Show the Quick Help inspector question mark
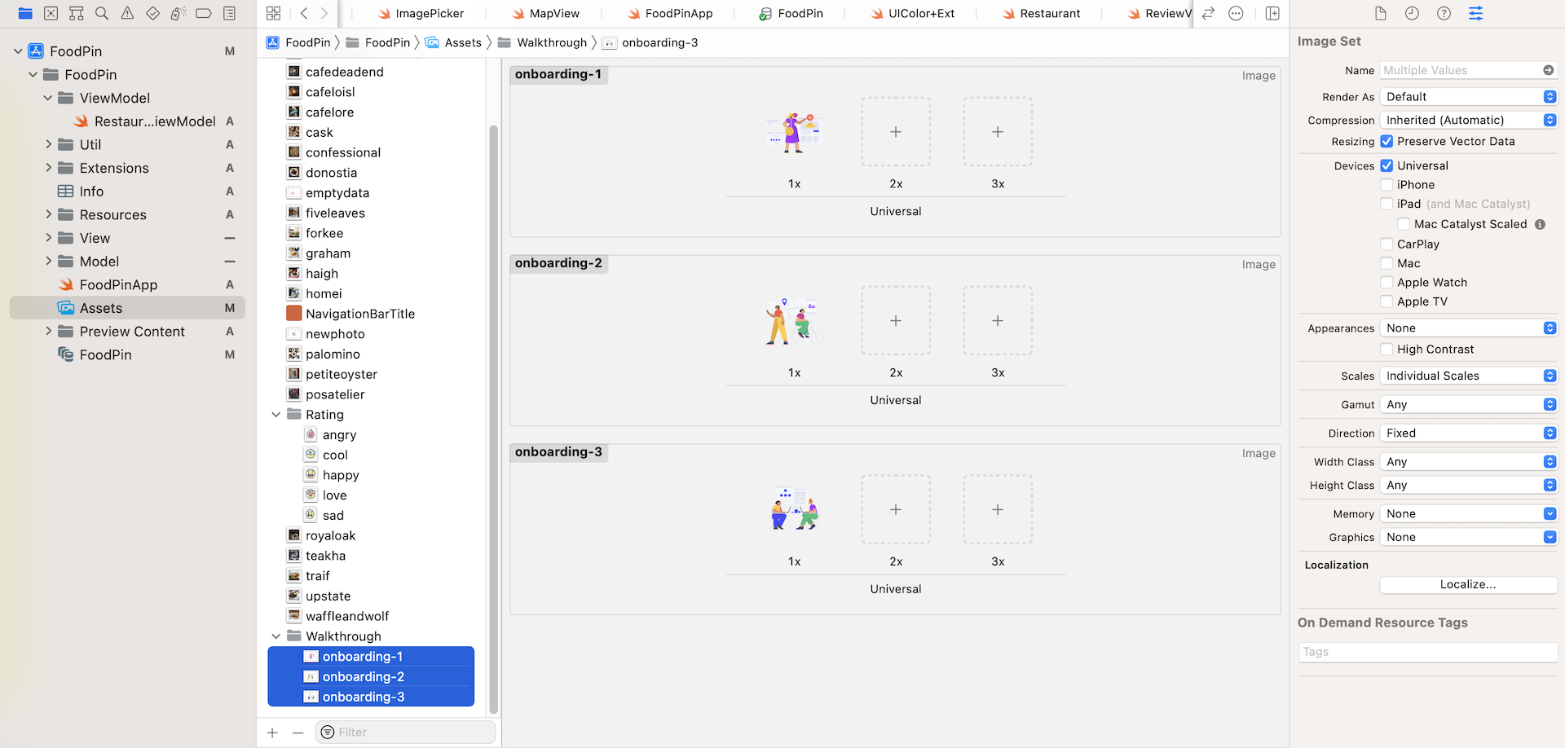The image size is (1565, 748). click(1444, 13)
